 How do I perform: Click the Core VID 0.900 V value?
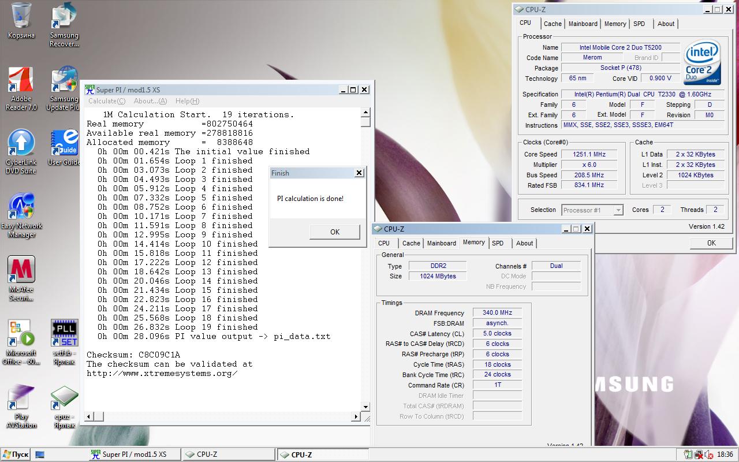coord(660,78)
